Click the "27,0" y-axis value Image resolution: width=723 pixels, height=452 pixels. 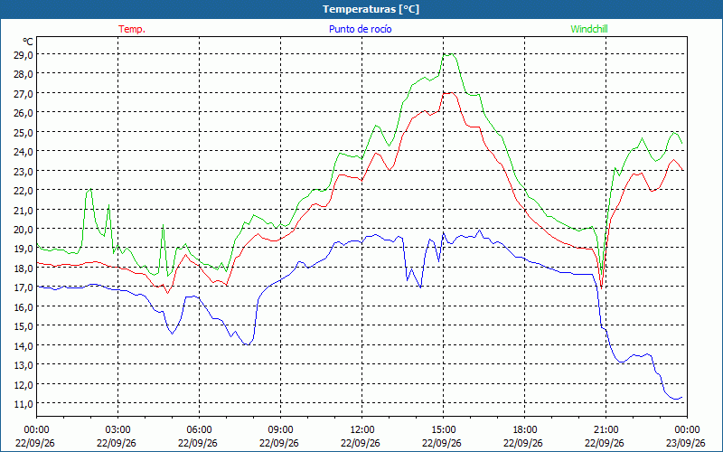click(x=23, y=94)
